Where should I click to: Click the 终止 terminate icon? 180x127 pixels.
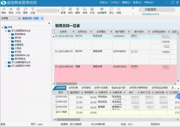[111, 9]
